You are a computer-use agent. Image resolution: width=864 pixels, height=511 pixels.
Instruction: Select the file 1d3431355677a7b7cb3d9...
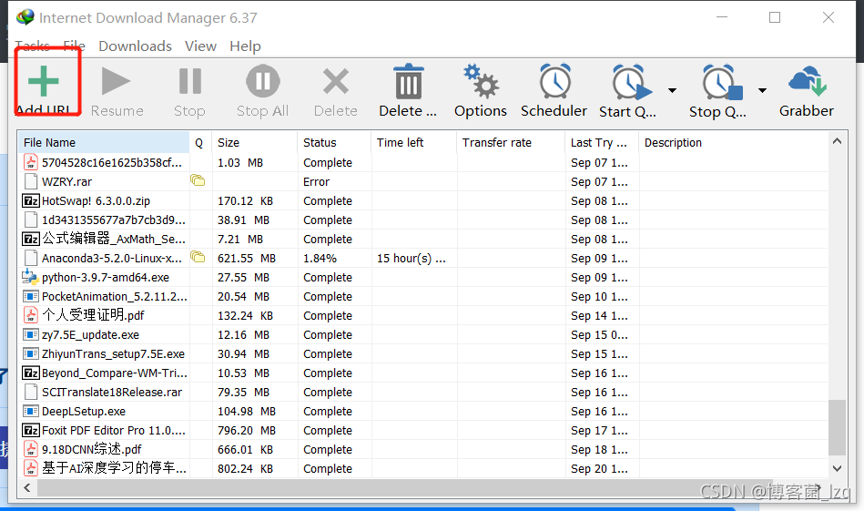coord(114,220)
